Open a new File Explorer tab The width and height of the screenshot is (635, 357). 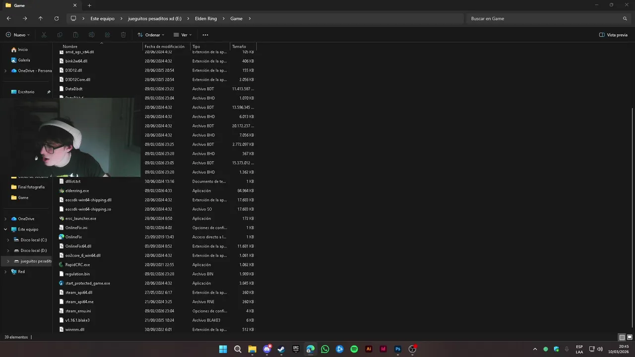[x=89, y=5]
